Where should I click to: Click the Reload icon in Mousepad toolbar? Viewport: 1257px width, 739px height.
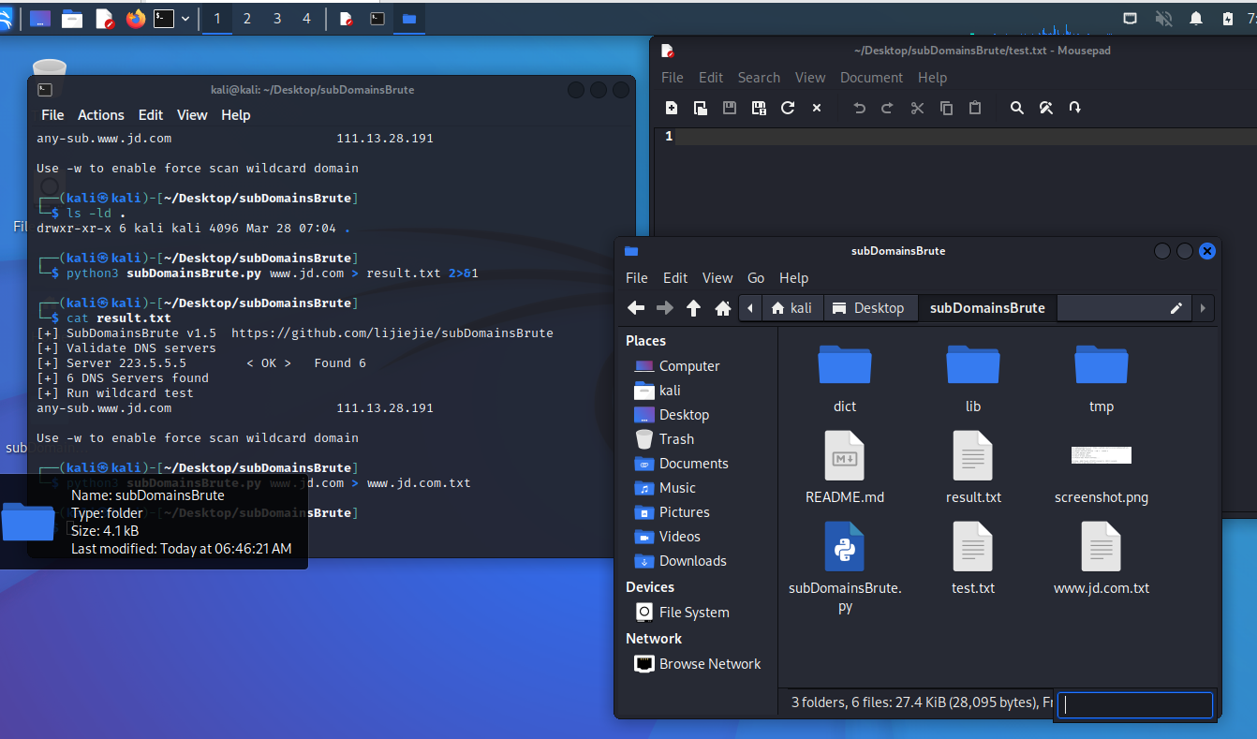[788, 108]
